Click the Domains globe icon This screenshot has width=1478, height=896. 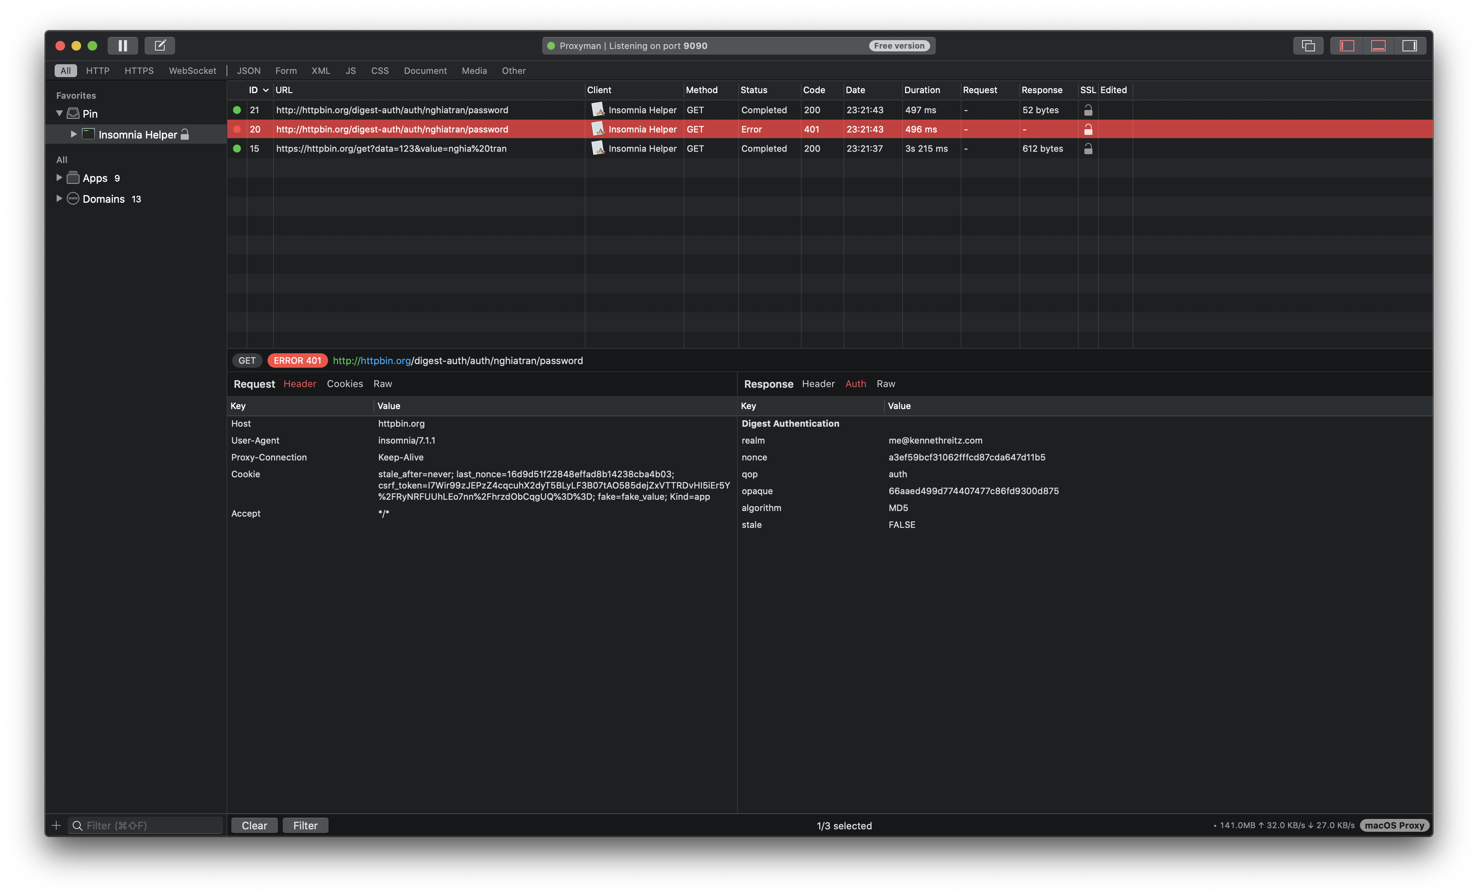(x=73, y=199)
